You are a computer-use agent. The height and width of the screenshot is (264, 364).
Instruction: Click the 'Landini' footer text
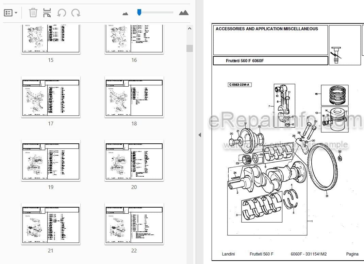coord(228,254)
